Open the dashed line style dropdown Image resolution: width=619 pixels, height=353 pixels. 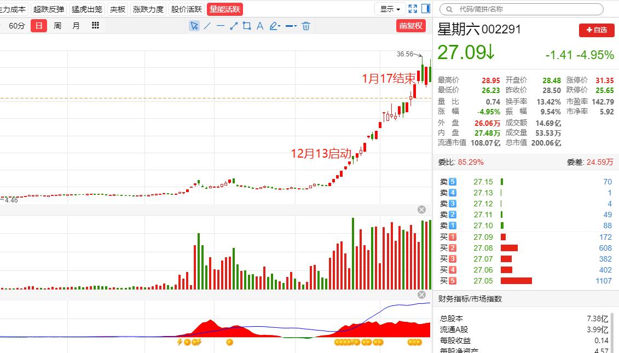[290, 26]
